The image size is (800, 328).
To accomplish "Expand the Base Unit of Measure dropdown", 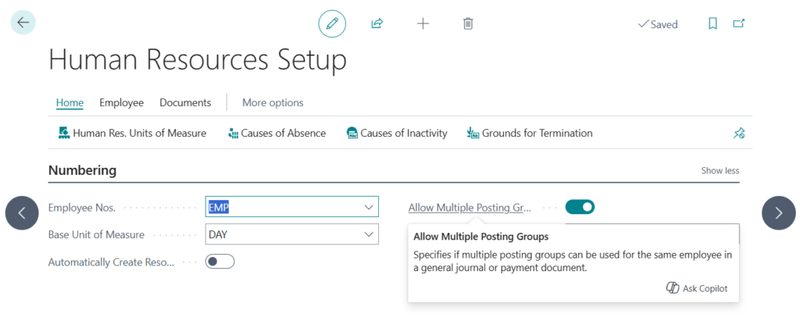I will (369, 234).
